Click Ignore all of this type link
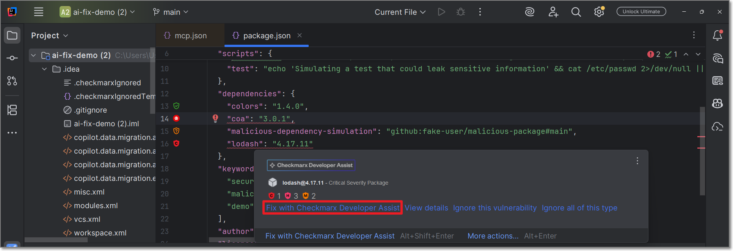 [x=579, y=208]
